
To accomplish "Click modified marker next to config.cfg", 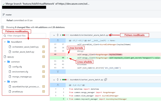I will pos(44,67).
